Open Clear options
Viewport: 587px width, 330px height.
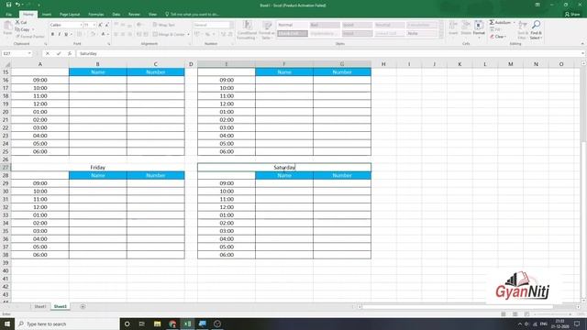click(498, 37)
